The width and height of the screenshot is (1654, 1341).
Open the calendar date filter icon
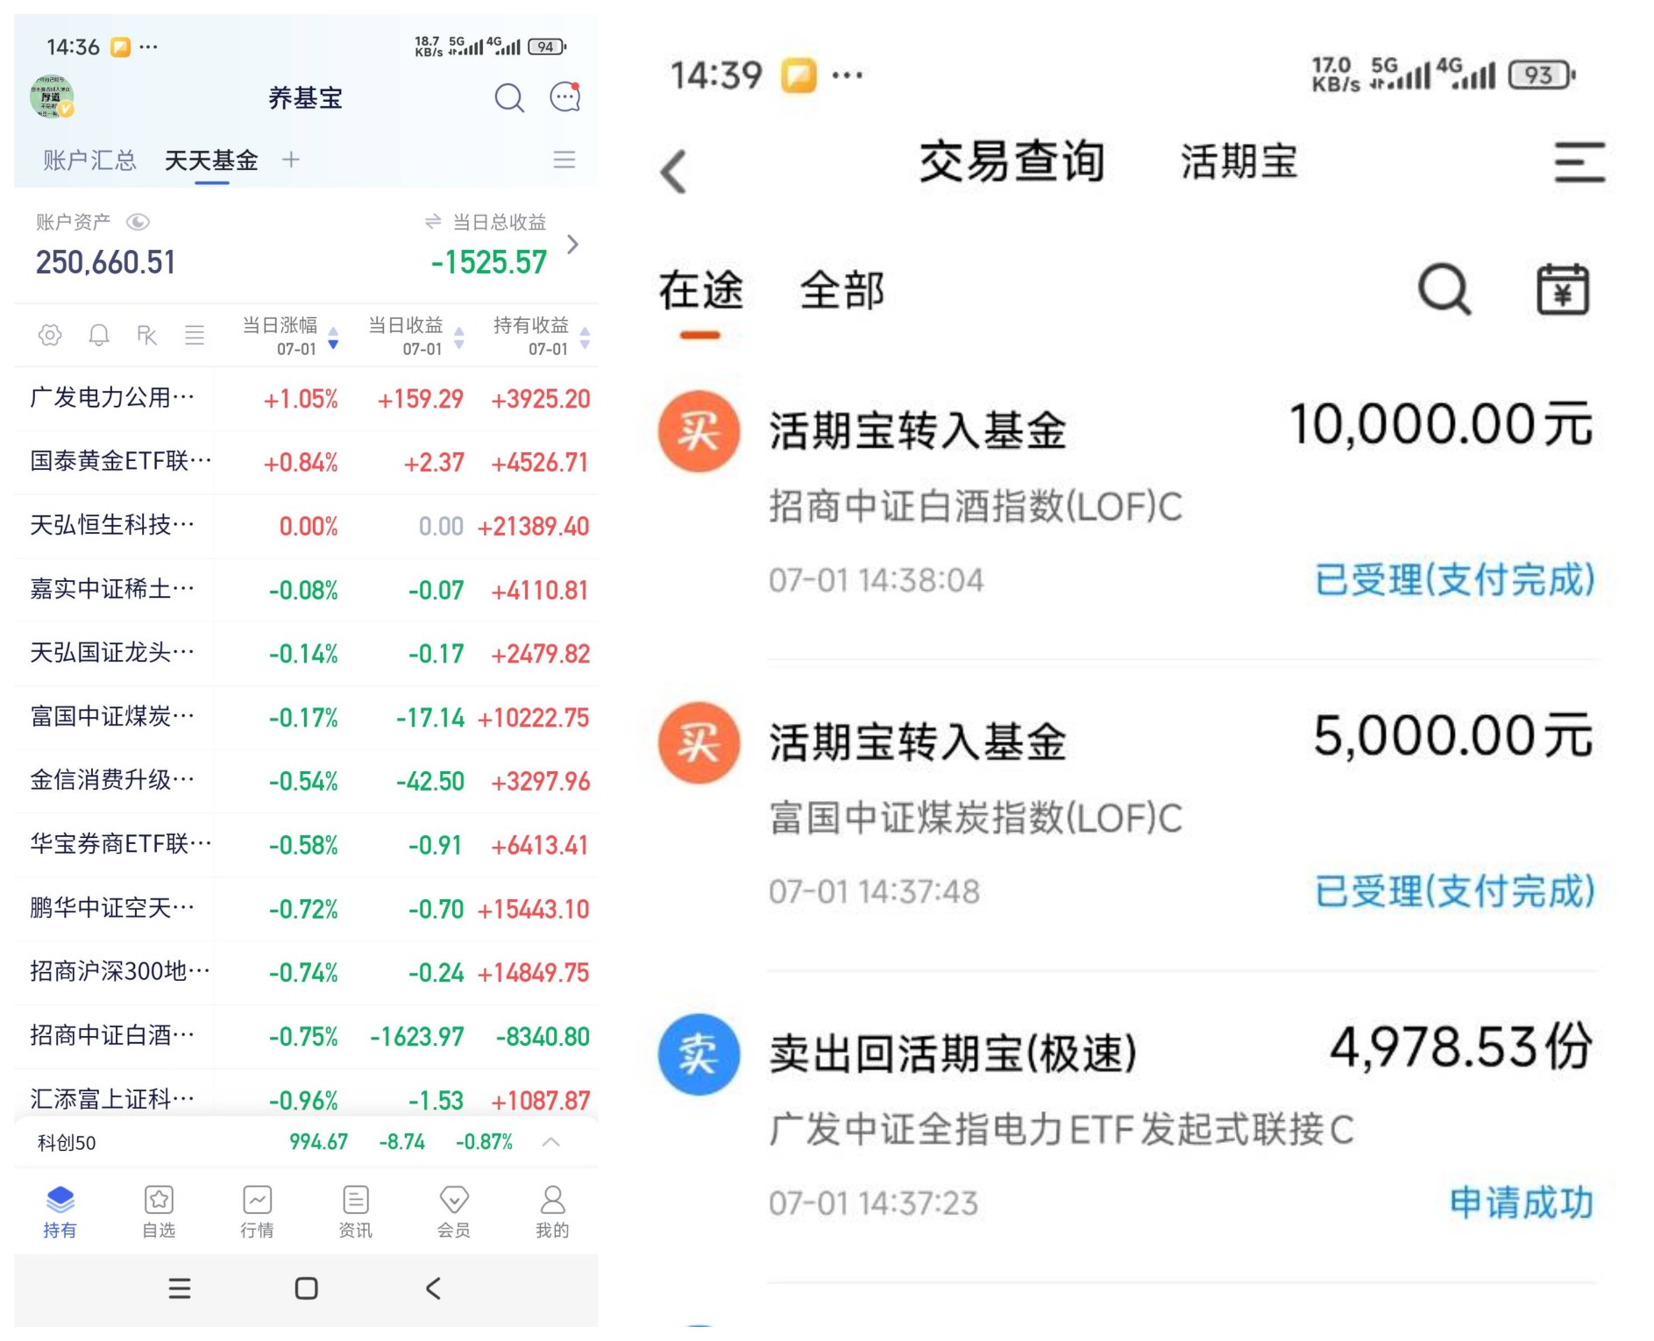pyautogui.click(x=1563, y=289)
